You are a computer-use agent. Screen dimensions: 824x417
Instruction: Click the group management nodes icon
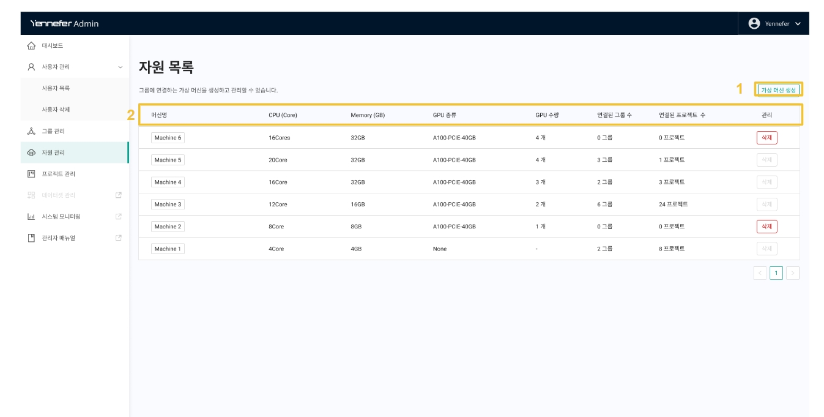(32, 131)
